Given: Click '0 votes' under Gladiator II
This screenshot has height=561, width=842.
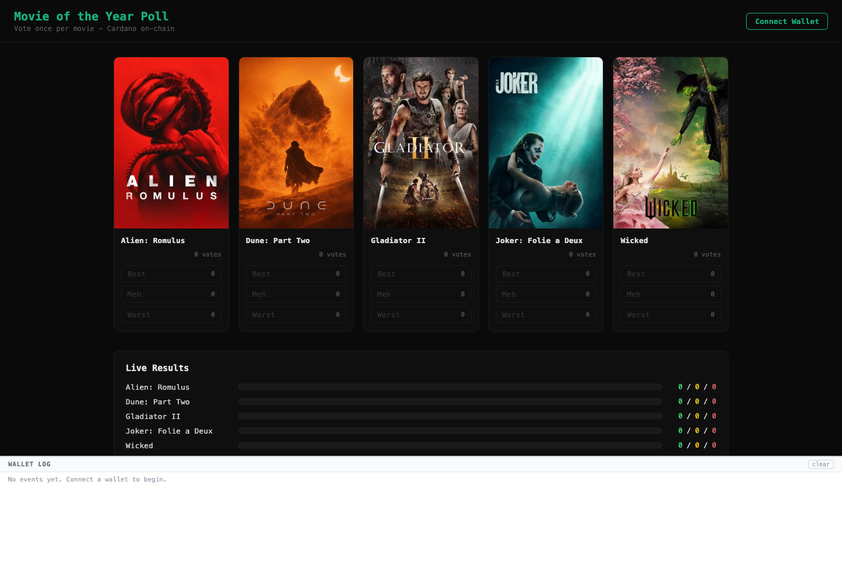Looking at the screenshot, I should pyautogui.click(x=457, y=255).
